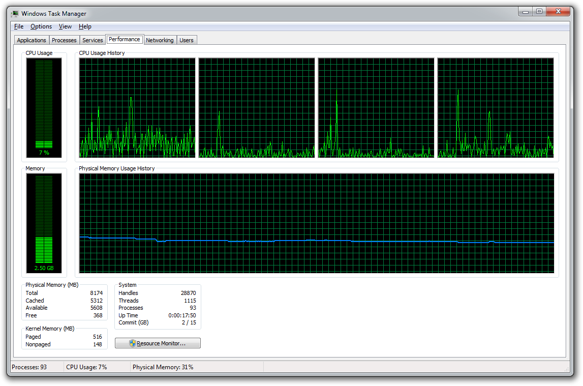The height and width of the screenshot is (386, 583).
Task: Click the status bar Physical Memory: 31% entry
Action: coord(163,367)
